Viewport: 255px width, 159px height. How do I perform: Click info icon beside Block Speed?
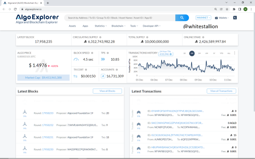[x=92, y=53]
